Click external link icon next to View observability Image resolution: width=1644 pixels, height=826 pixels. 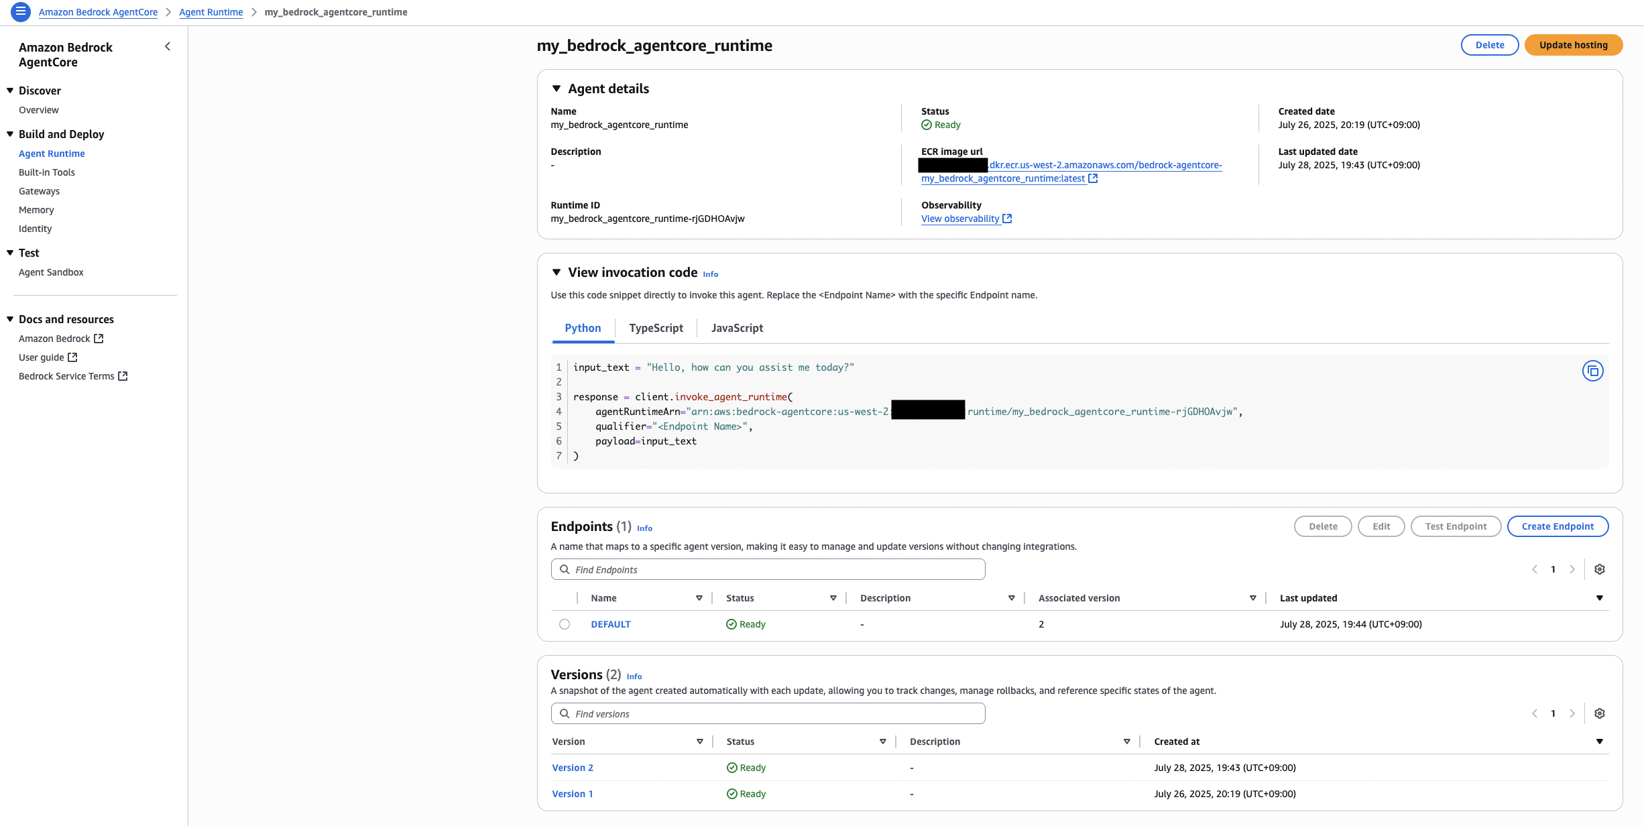pos(1007,219)
